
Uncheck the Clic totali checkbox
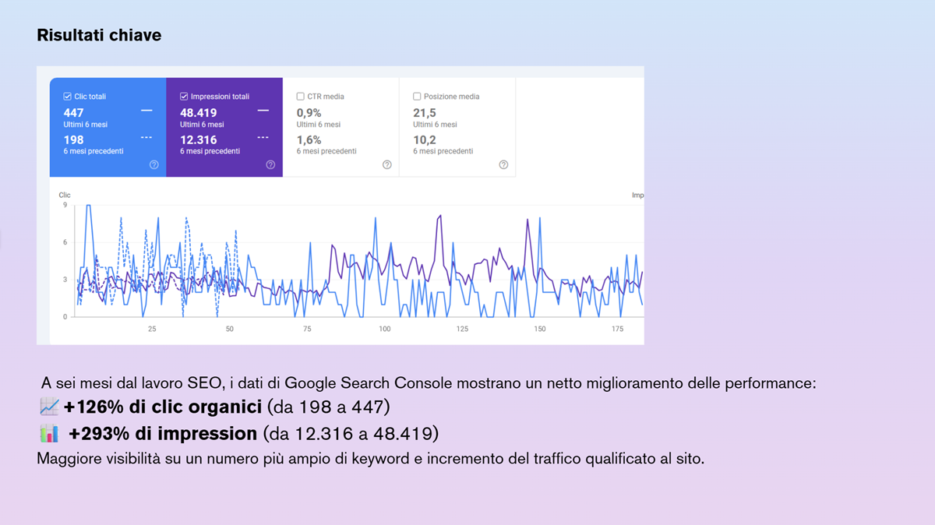tap(68, 97)
